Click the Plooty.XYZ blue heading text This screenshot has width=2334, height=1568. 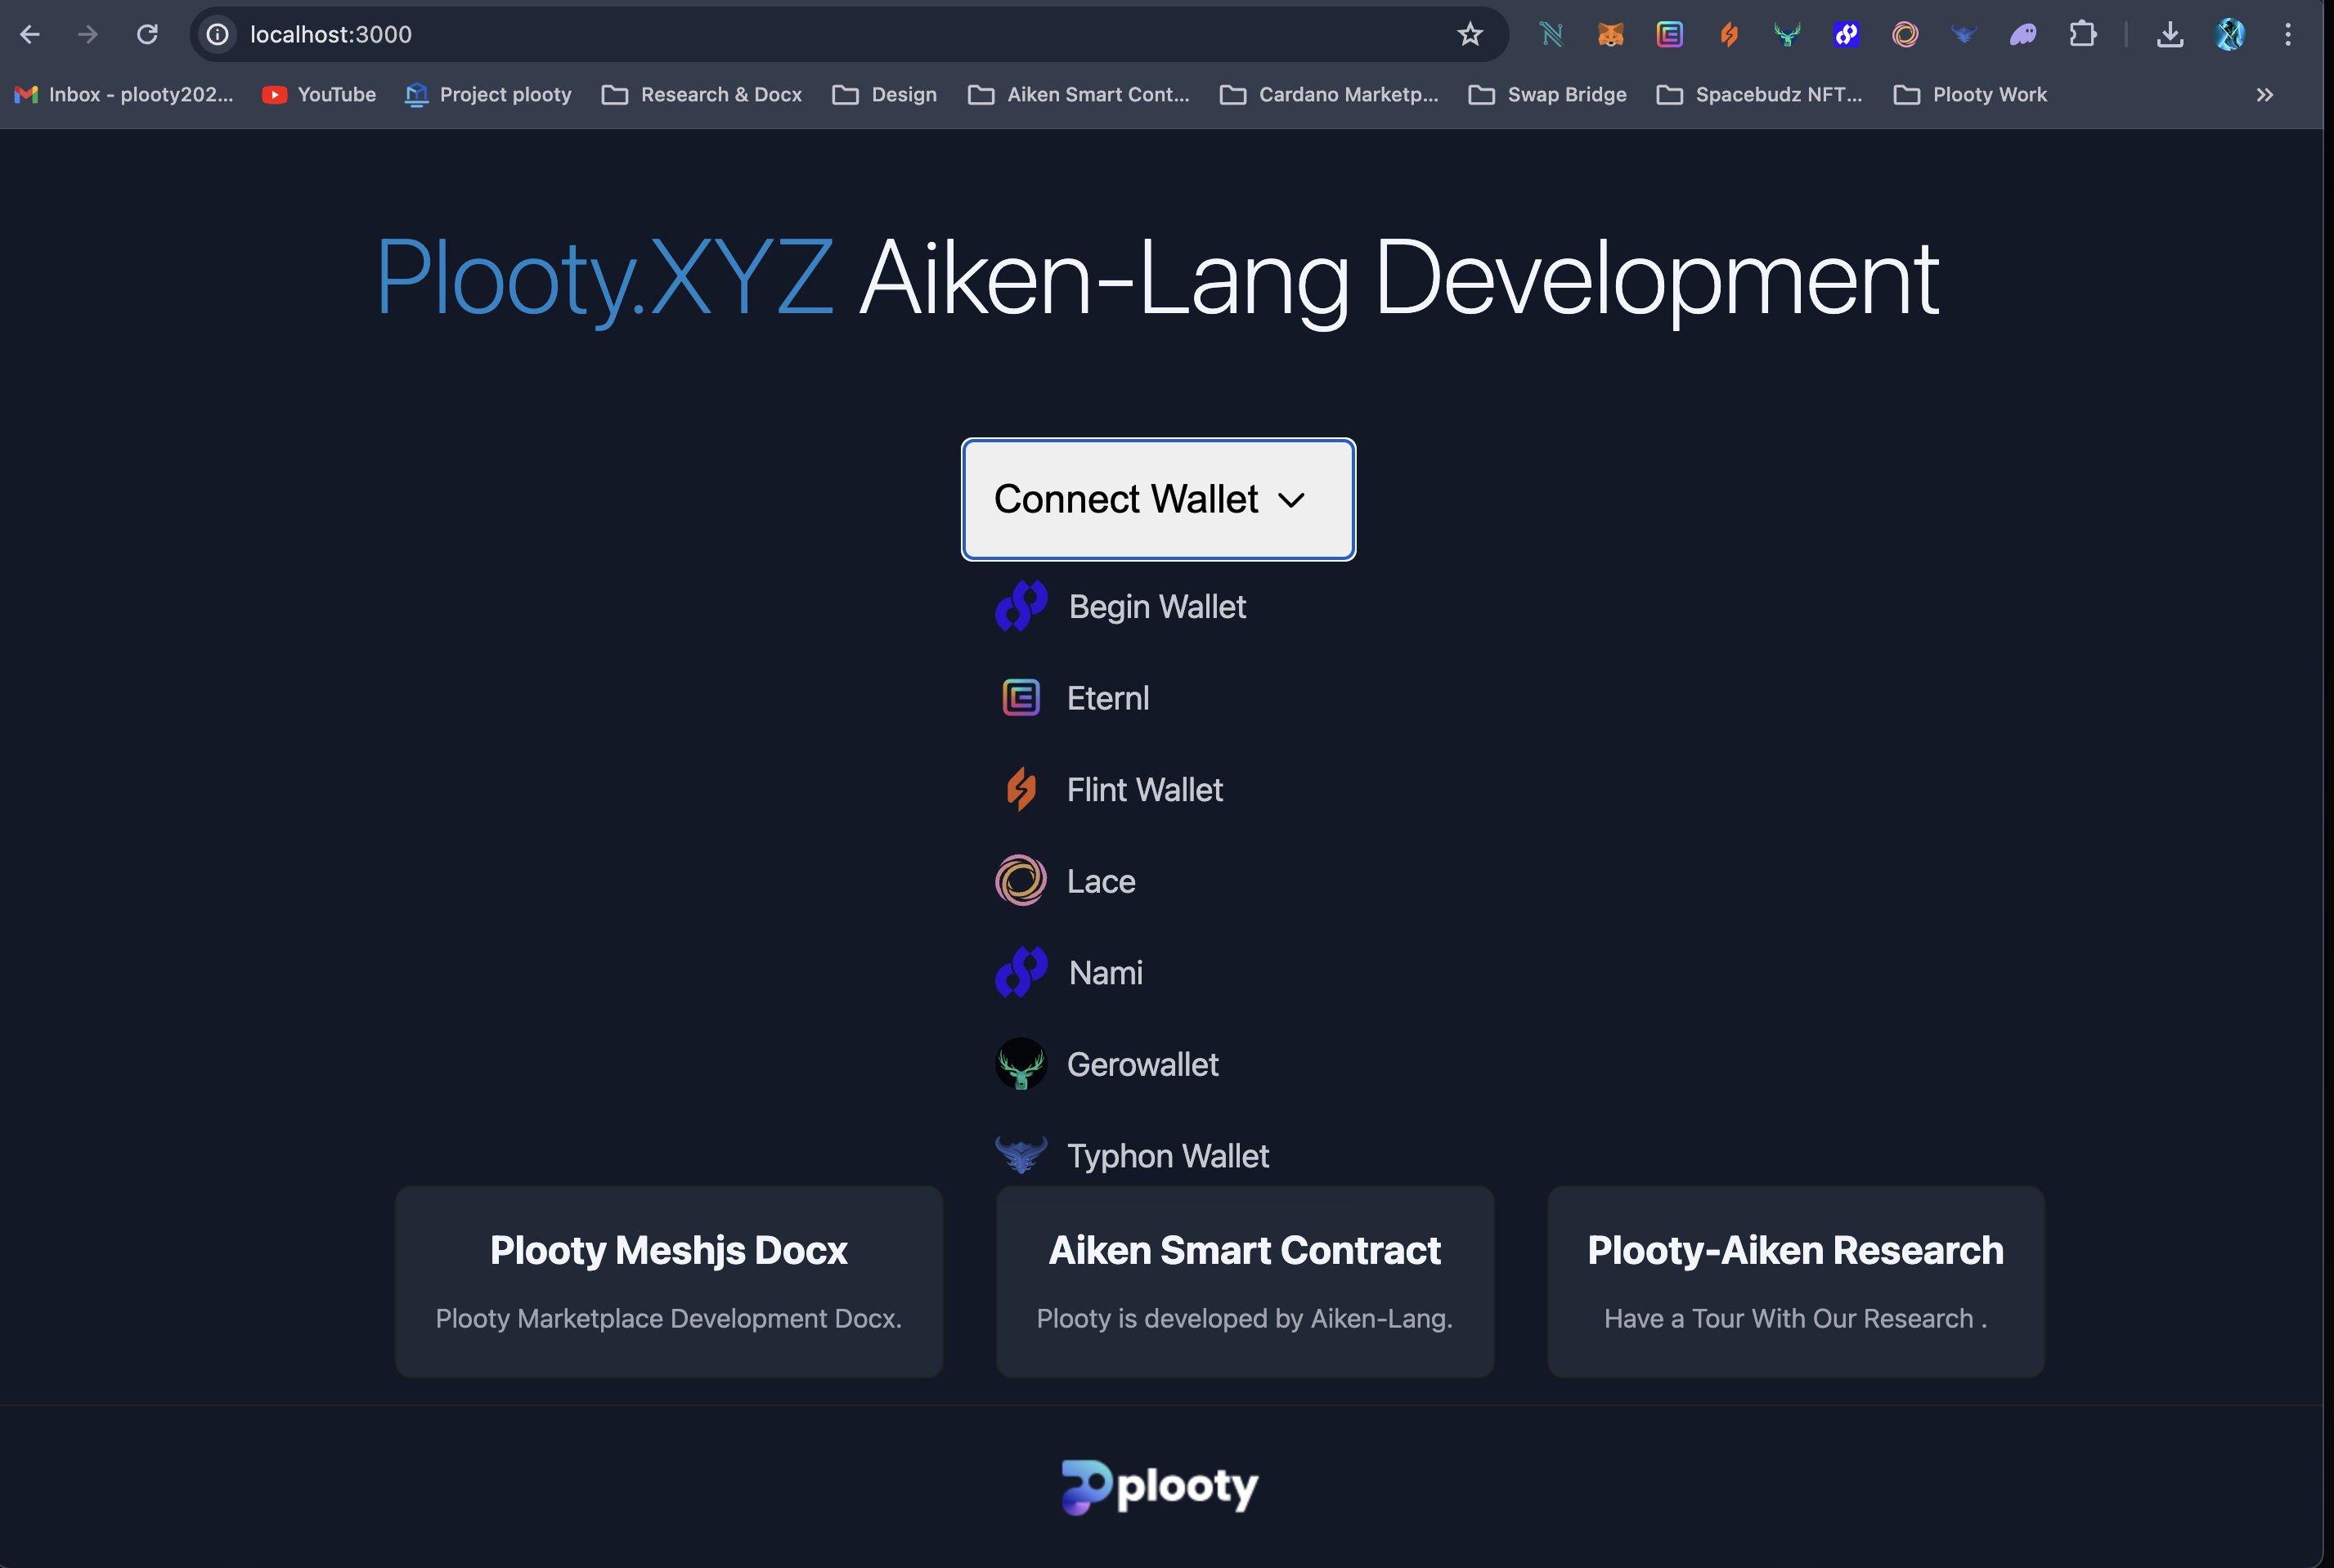click(605, 278)
